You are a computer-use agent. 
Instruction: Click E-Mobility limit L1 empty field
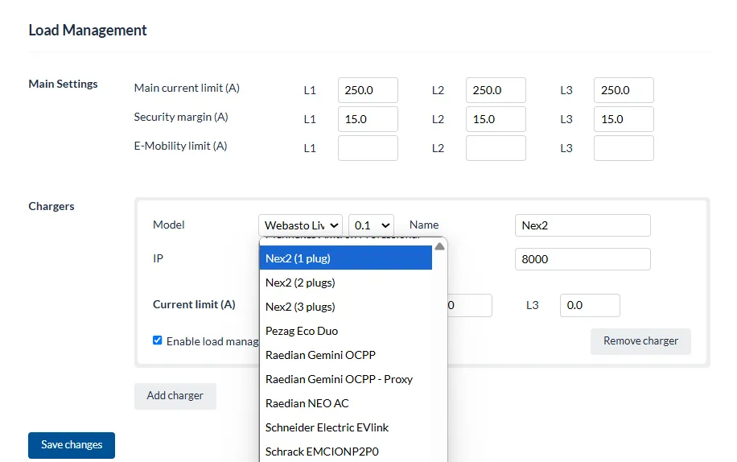tap(368, 148)
